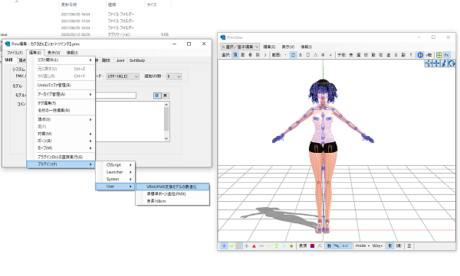Click 日 Japanese language toggle button
Image resolution: width=460 pixels, height=276 pixels.
tap(157, 96)
